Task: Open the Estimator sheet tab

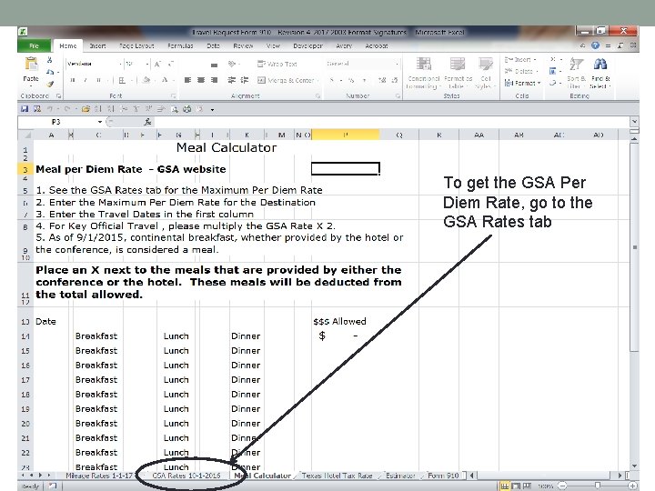Action: (400, 476)
